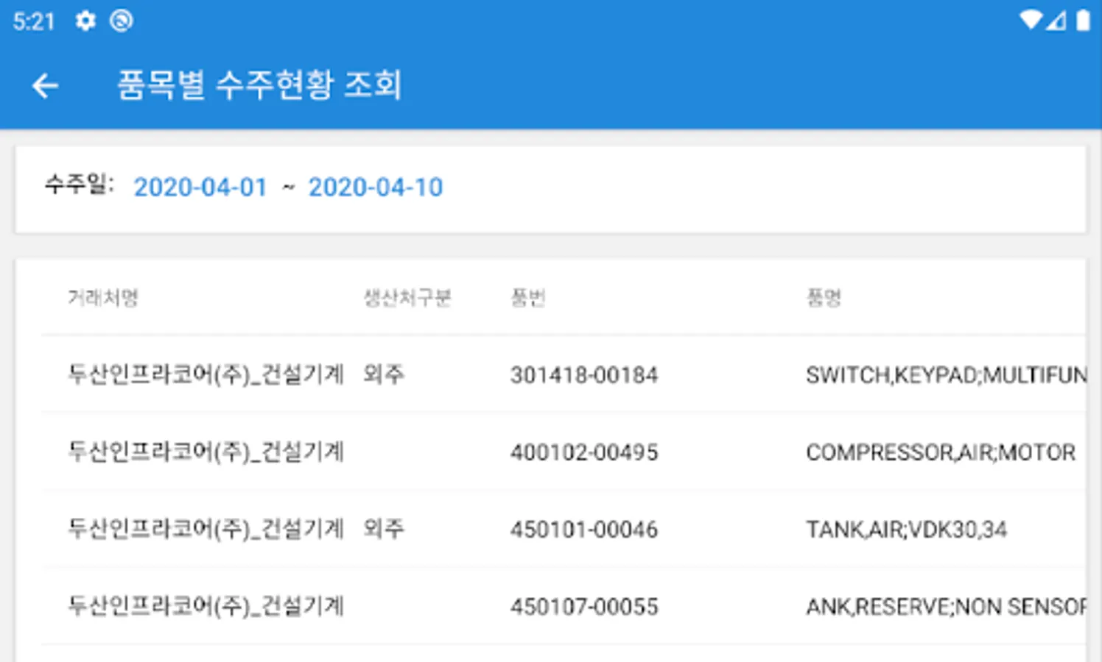The height and width of the screenshot is (662, 1102).
Task: Tap customer name in the 450107-00055 row
Action: click(206, 607)
